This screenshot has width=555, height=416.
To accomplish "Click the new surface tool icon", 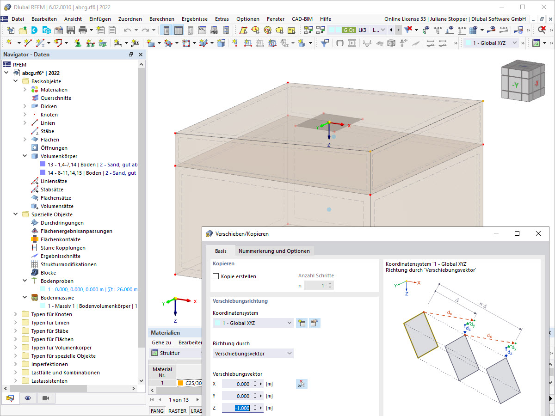I will click(151, 43).
